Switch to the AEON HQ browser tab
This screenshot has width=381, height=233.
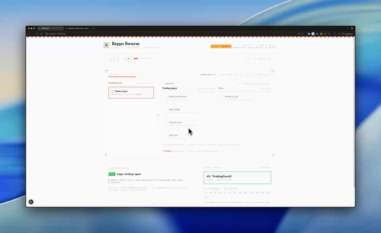[x=50, y=28]
